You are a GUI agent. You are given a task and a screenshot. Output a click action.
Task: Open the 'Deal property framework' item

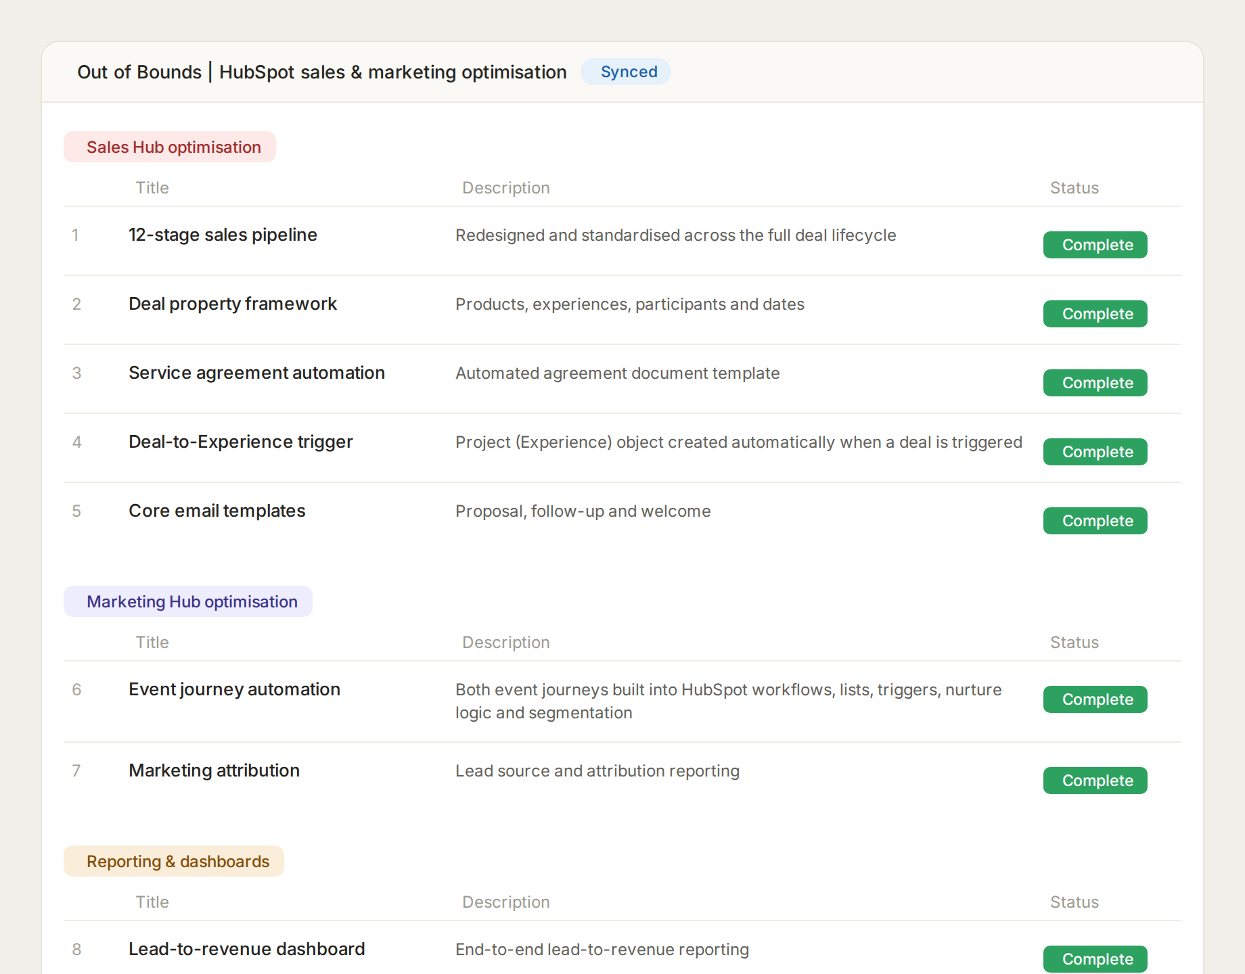(233, 304)
